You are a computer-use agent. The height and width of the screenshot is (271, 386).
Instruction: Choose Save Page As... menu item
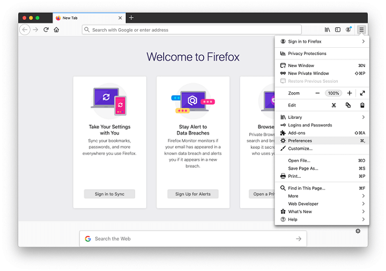322,169
